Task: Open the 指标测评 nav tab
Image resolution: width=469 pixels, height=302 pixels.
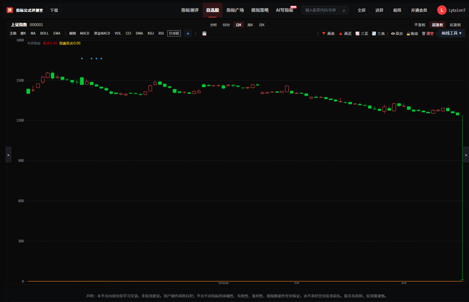Action: [190, 10]
